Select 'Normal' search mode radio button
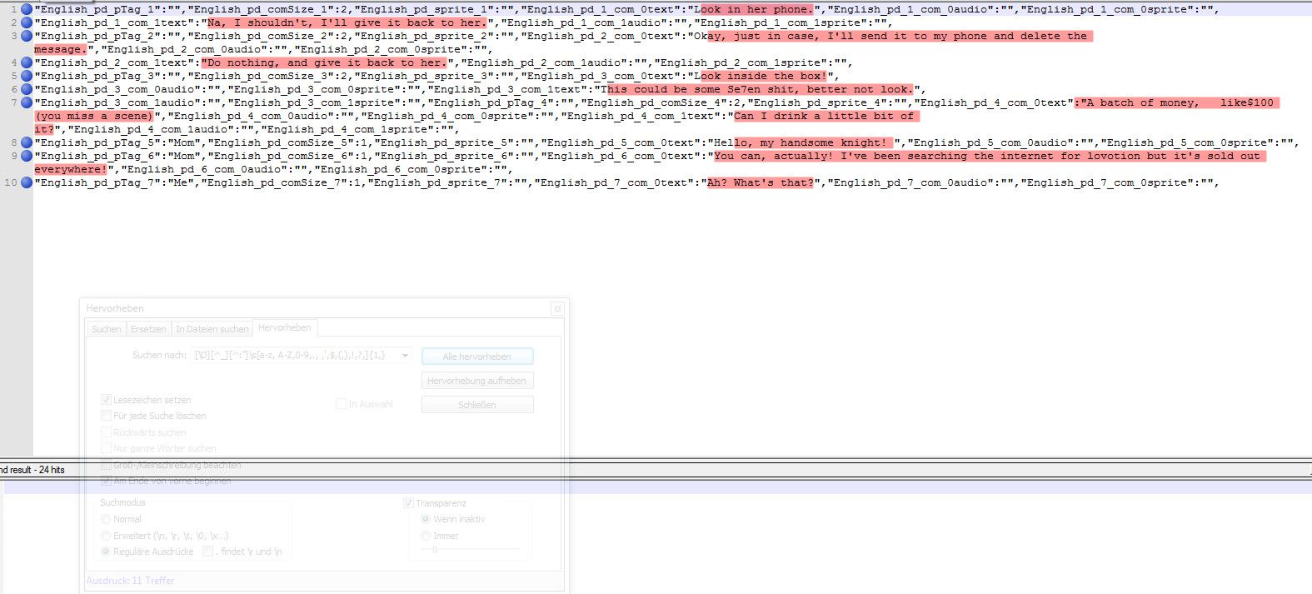The height and width of the screenshot is (594, 1312). pyautogui.click(x=106, y=519)
